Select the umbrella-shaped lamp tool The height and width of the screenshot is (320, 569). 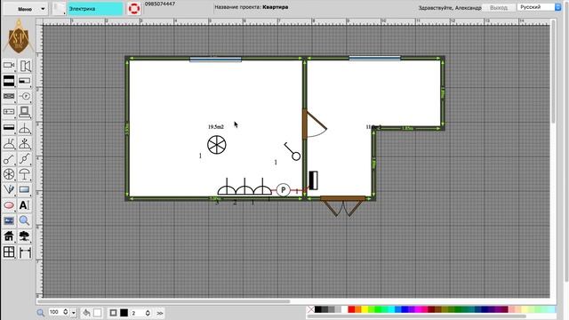(25, 174)
